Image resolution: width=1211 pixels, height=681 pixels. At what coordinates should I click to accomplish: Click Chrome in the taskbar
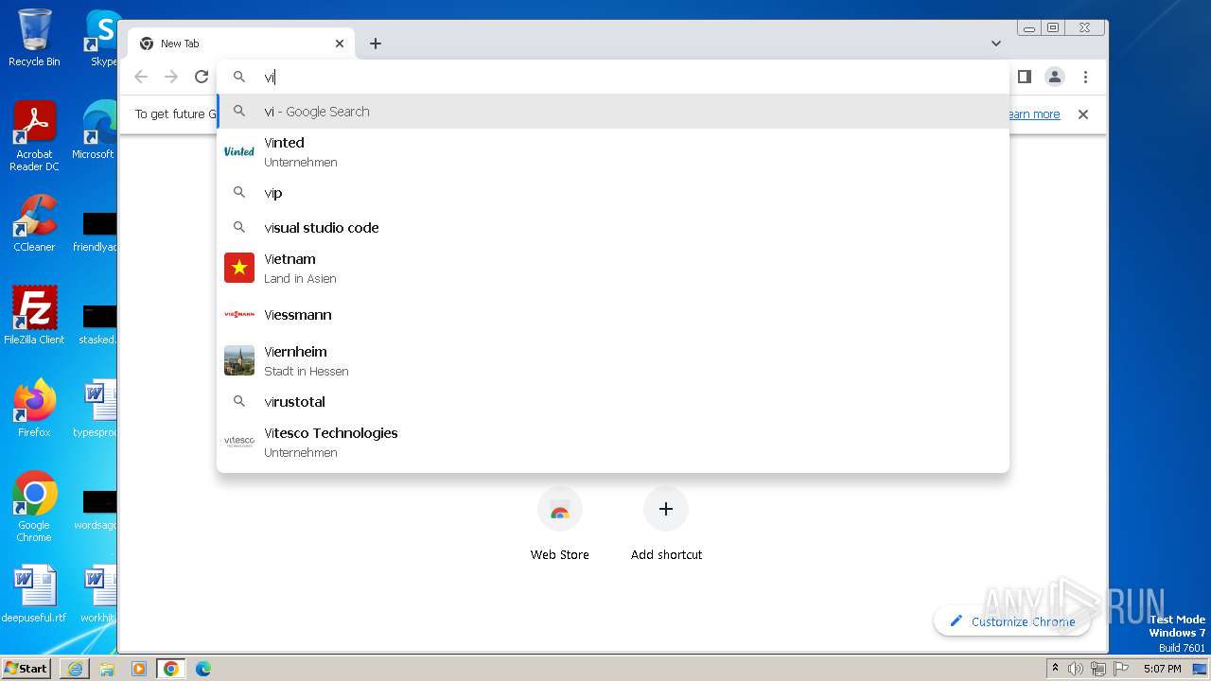[x=171, y=669]
